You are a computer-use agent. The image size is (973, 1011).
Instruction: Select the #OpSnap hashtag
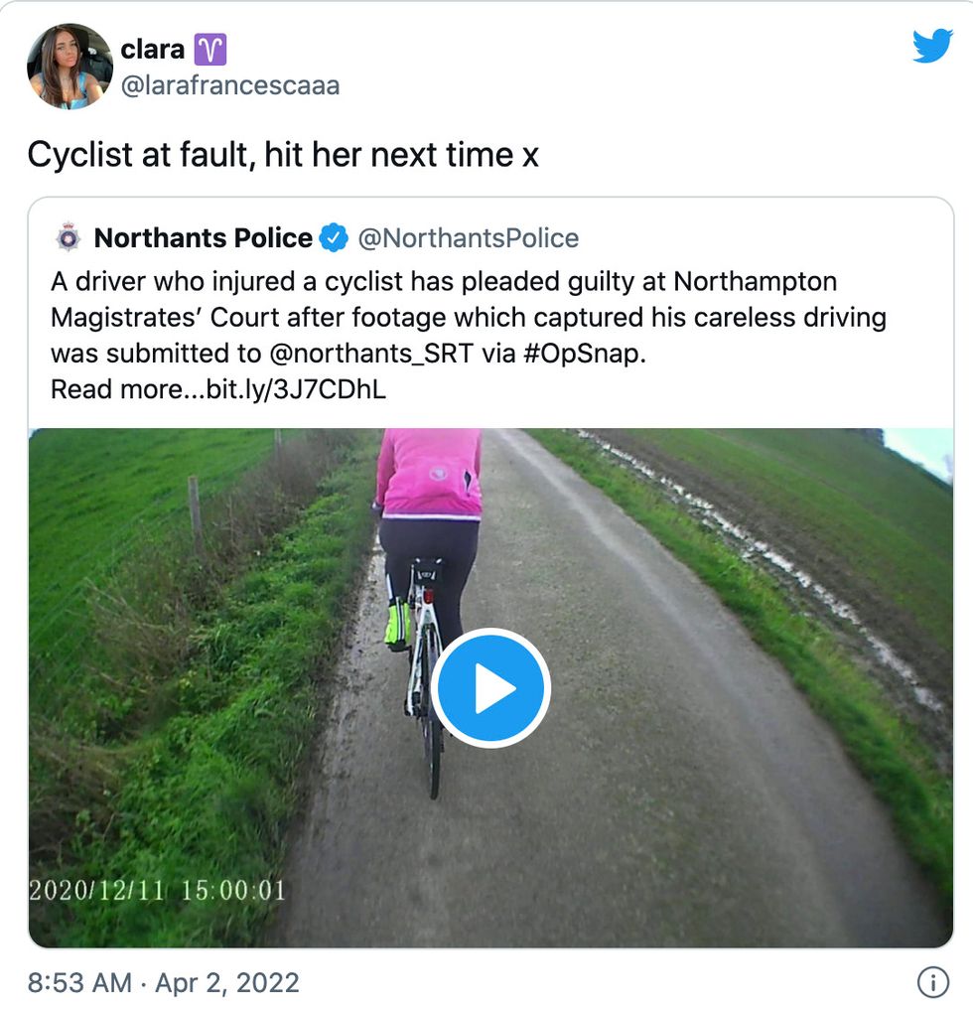pos(583,354)
